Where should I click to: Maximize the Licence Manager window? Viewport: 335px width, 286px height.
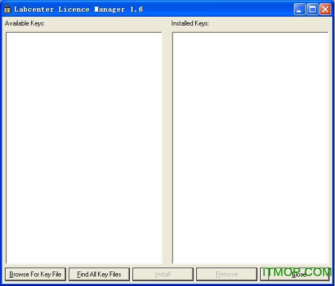[x=312, y=9]
